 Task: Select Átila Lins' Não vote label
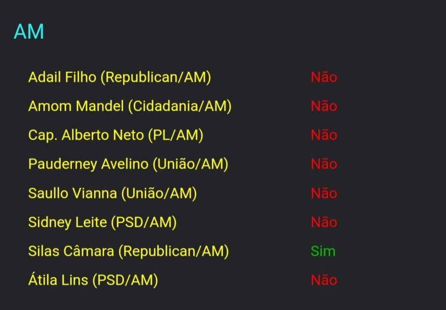(x=324, y=281)
